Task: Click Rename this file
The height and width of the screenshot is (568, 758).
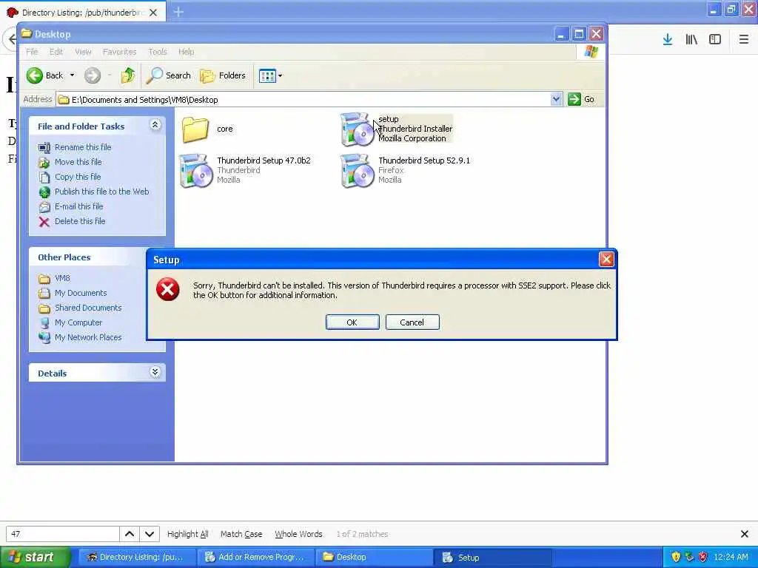Action: coord(83,147)
